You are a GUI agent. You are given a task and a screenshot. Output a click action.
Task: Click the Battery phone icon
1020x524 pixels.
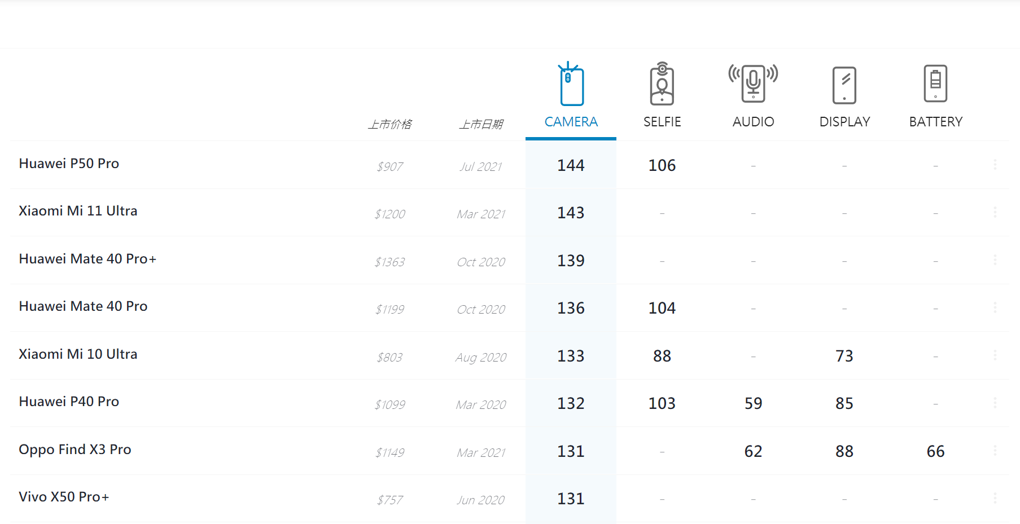(935, 84)
